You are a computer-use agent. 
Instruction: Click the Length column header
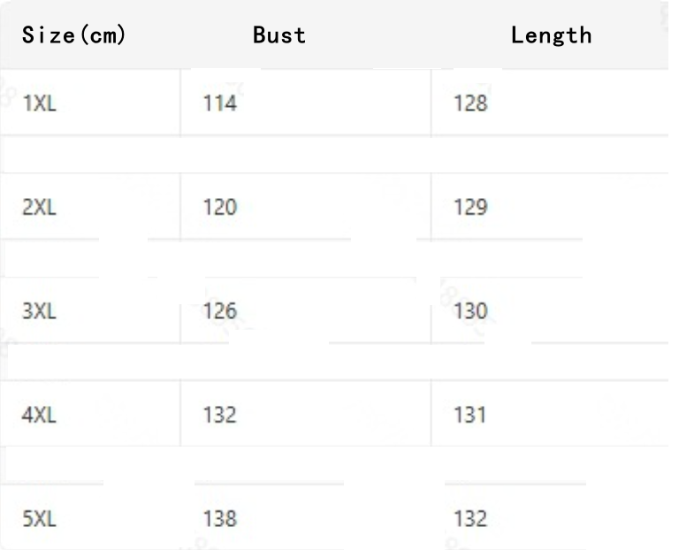[x=551, y=35]
